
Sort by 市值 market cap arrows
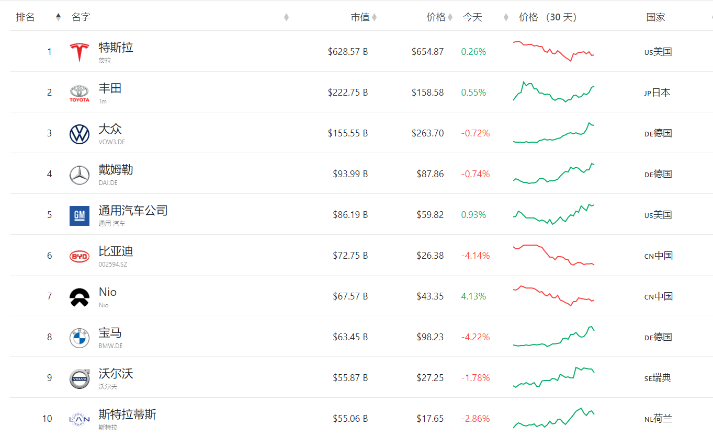click(374, 17)
